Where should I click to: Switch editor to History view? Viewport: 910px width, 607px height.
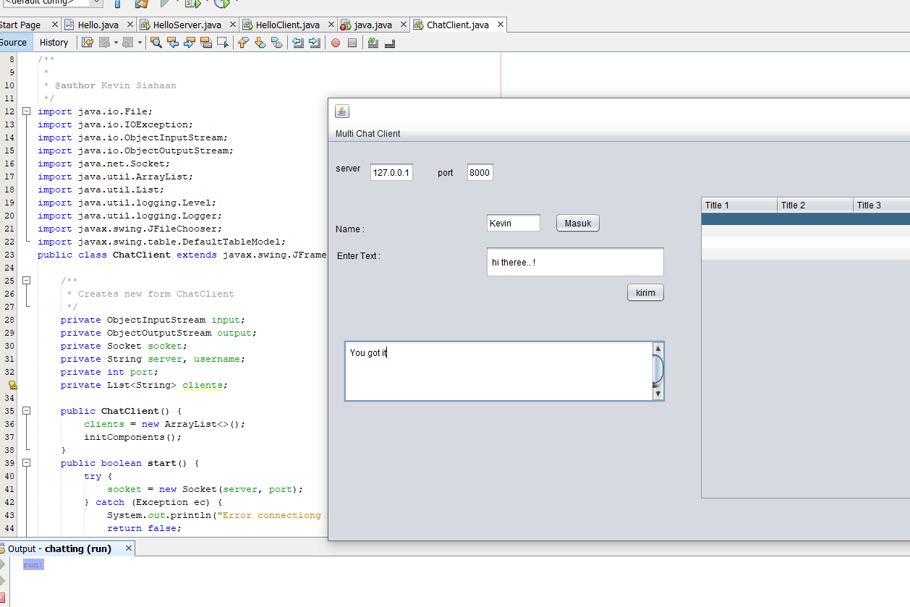[x=54, y=43]
